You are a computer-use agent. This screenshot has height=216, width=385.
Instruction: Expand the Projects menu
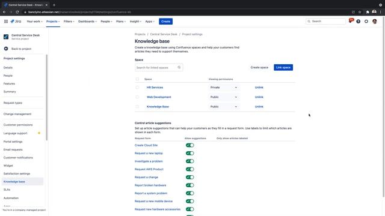tap(53, 22)
